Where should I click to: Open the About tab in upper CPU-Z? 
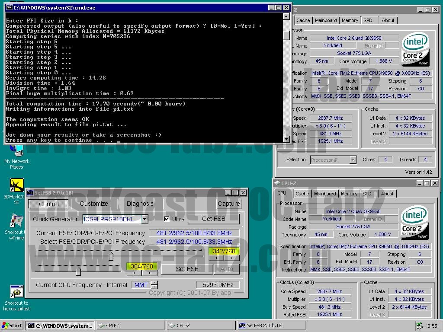coord(388,20)
